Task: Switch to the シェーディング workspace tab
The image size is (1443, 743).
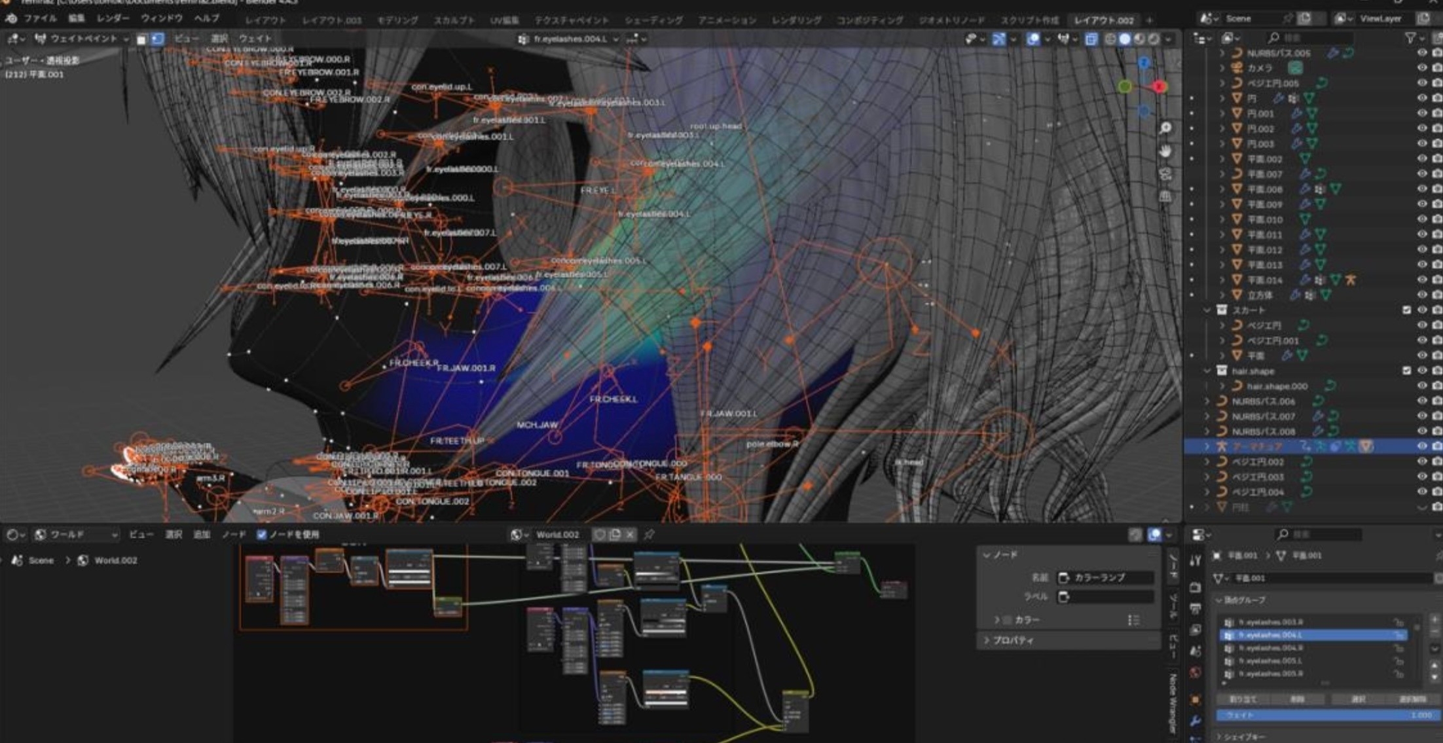Action: [653, 20]
